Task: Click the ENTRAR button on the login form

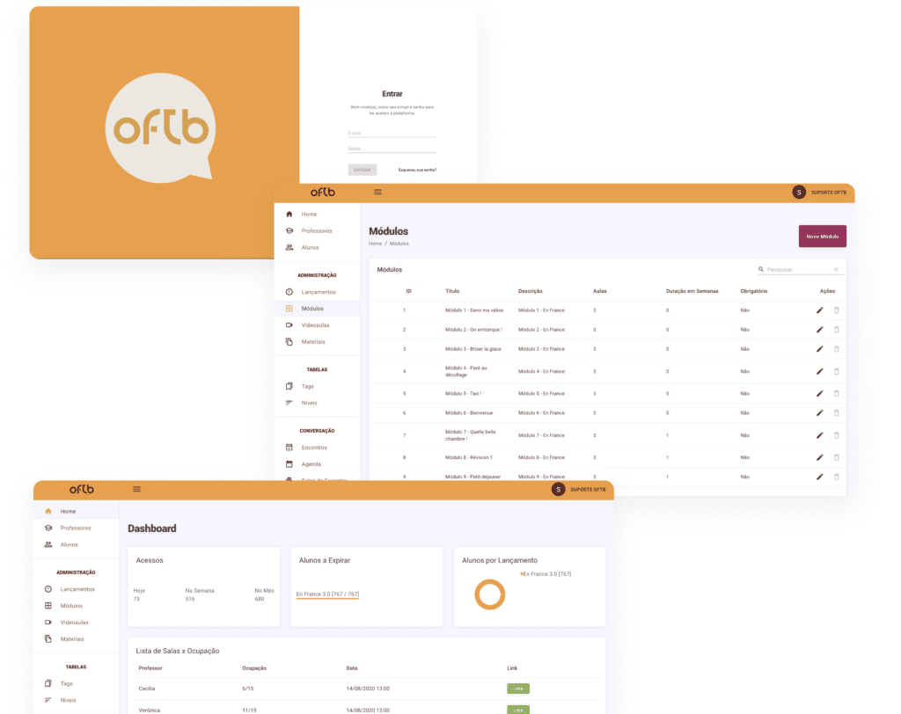Action: [x=361, y=170]
